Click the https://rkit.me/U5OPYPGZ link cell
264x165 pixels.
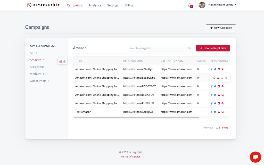pos(139,86)
